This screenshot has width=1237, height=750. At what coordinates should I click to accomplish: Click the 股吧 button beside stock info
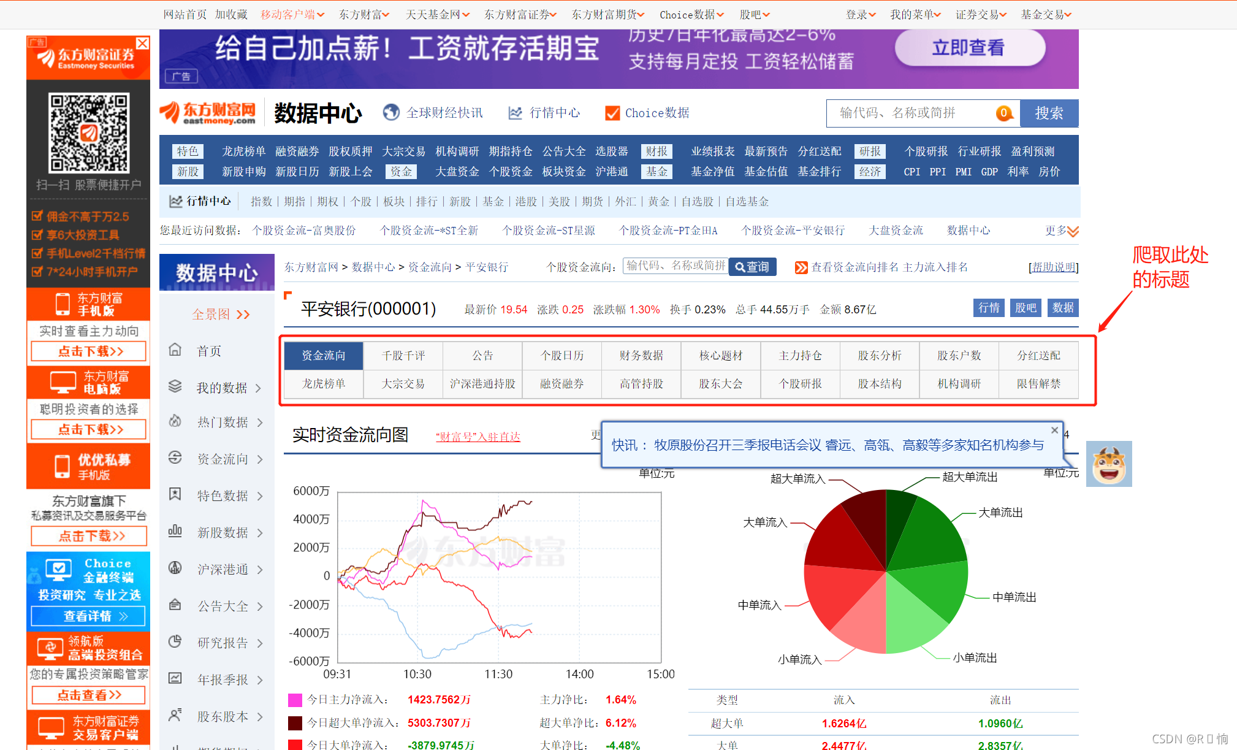(x=1026, y=308)
